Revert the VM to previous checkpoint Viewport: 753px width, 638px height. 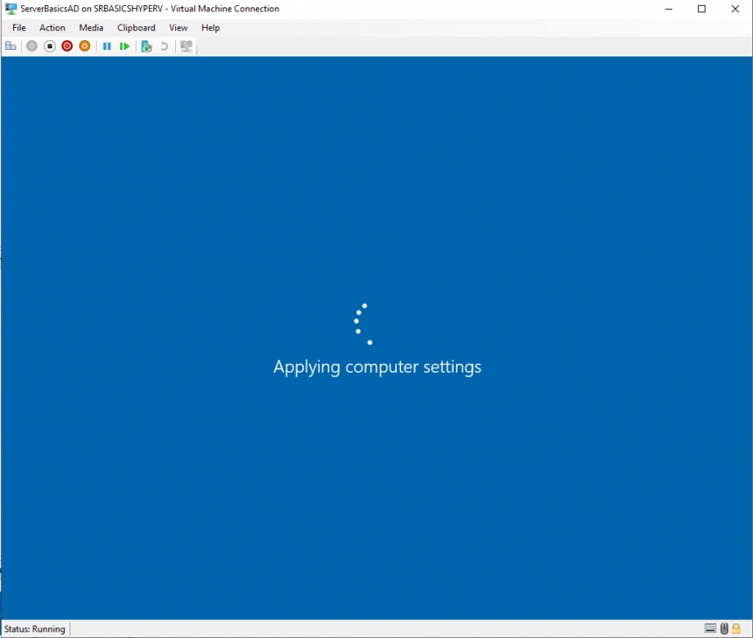click(164, 46)
